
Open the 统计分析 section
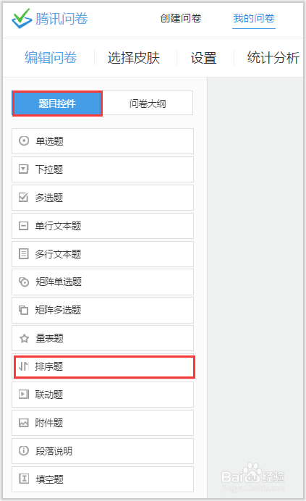coord(273,58)
